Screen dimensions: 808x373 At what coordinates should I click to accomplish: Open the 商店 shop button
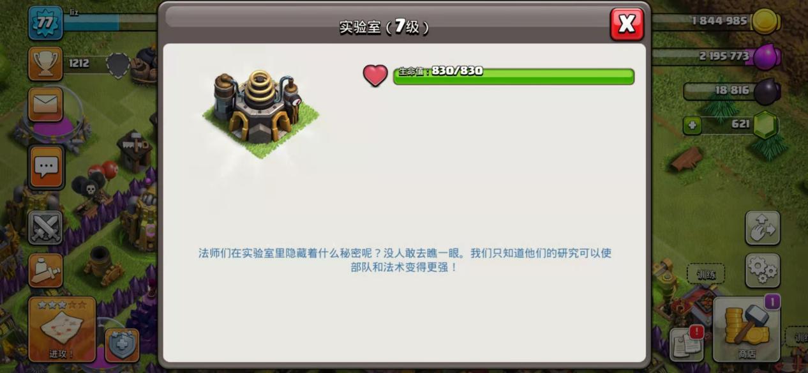tap(747, 330)
